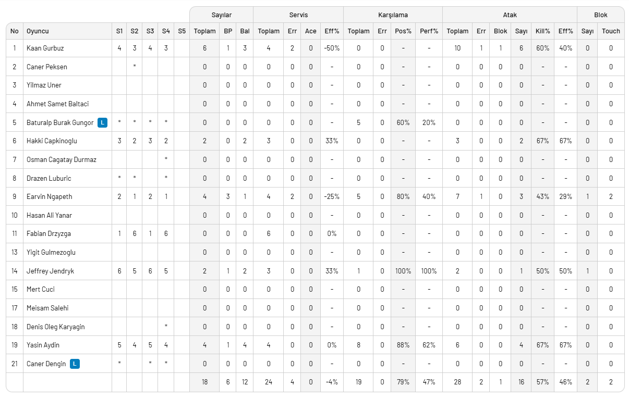
Task: Click the Pos% column header
Action: click(x=403, y=31)
